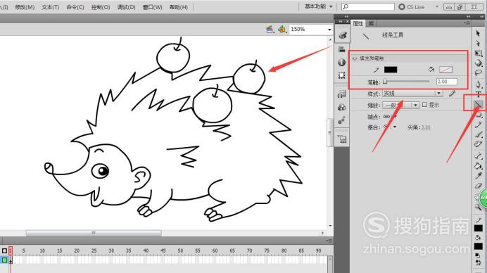
Task: Select the Line tool in the toolbar
Action: pos(478,105)
